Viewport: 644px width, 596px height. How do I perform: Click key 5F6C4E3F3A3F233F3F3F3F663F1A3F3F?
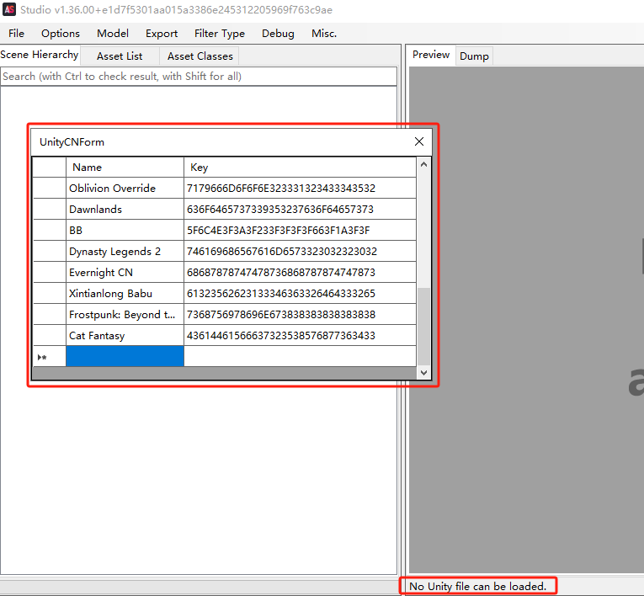pyautogui.click(x=300, y=230)
